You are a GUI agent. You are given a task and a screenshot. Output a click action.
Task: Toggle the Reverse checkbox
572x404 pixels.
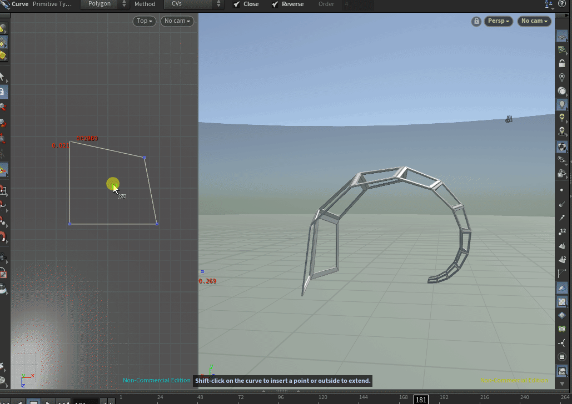(x=275, y=4)
